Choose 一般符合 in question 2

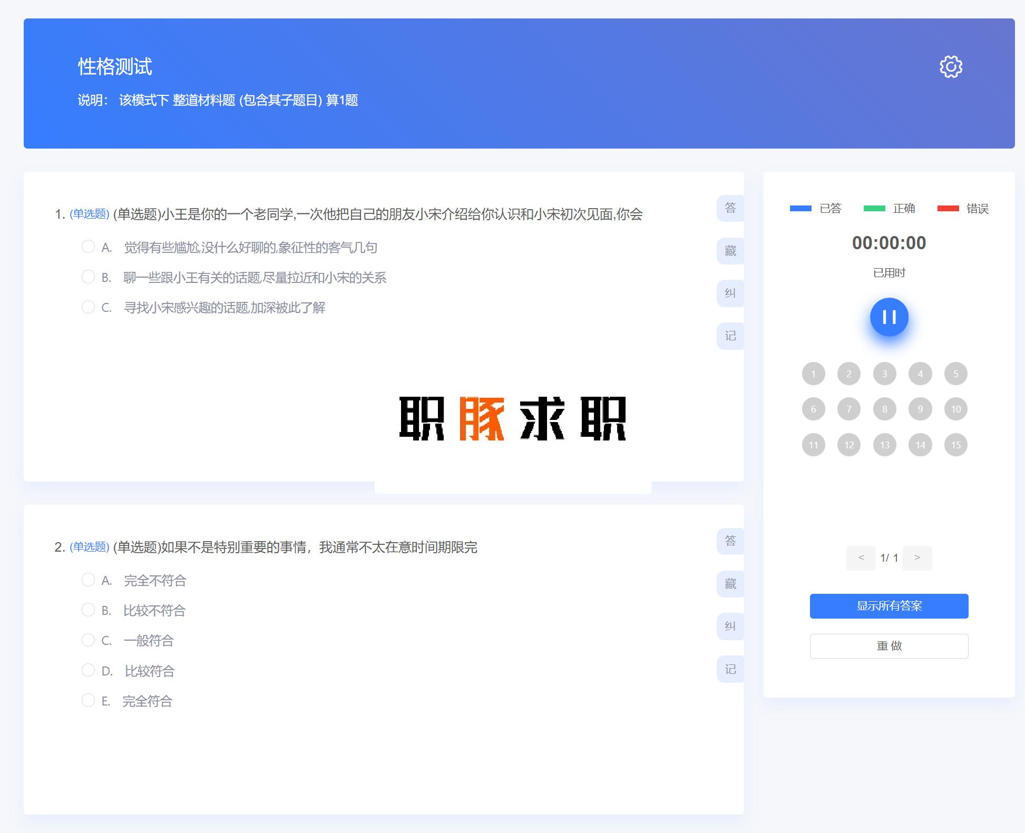click(x=88, y=640)
